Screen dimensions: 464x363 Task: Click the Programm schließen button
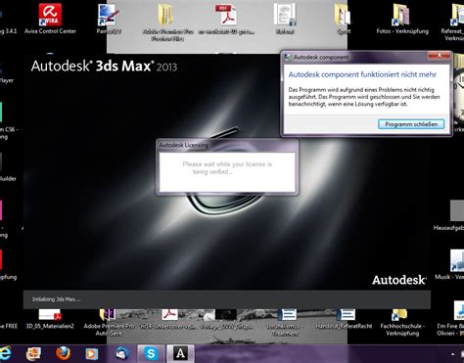pyautogui.click(x=411, y=124)
